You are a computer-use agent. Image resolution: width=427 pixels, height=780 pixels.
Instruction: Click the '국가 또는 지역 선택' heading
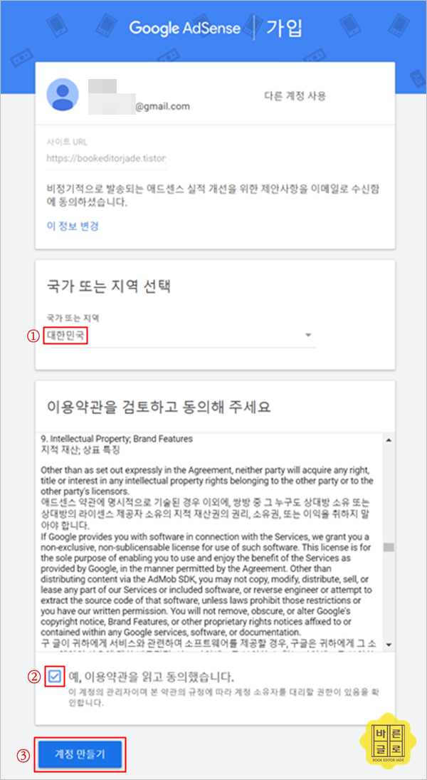tap(108, 286)
